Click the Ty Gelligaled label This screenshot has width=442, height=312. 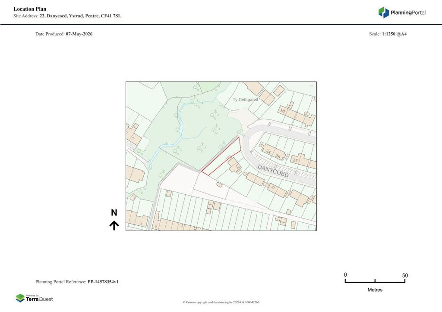245,100
